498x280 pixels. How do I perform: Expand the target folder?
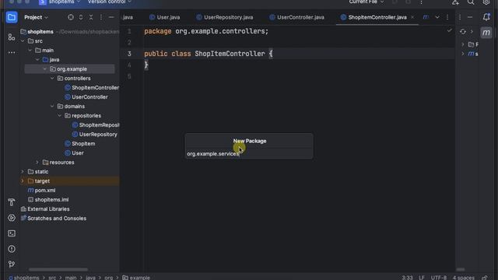point(23,181)
